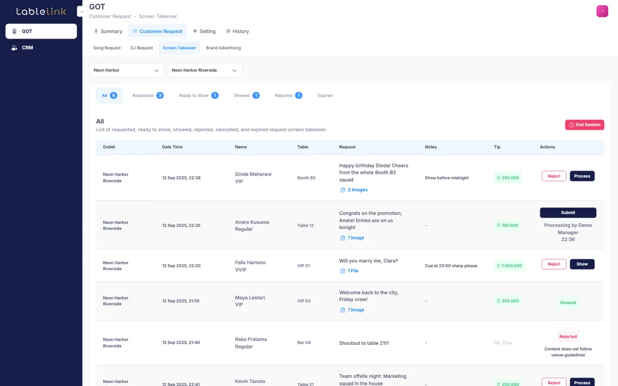
Task: Open 1 Image link in Maya's request
Action: tap(356, 310)
